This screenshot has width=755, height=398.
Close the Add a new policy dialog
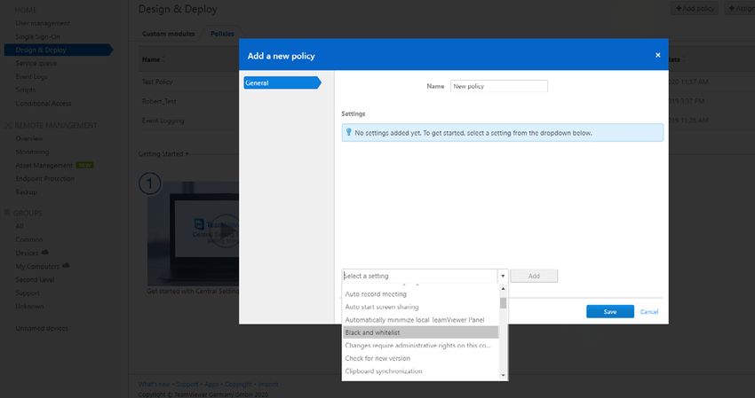click(657, 55)
